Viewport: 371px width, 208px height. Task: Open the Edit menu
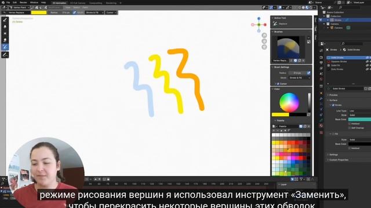pos(14,2)
